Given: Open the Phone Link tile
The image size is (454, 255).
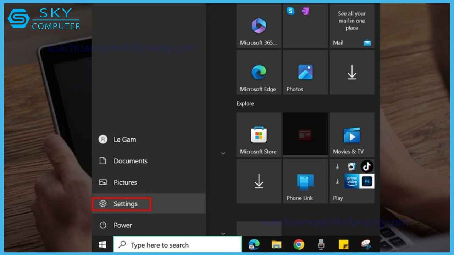Looking at the screenshot, I should [305, 181].
